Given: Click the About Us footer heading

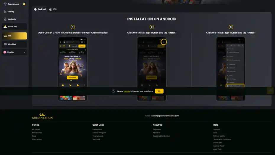Looking at the screenshot, I should 158,125.
